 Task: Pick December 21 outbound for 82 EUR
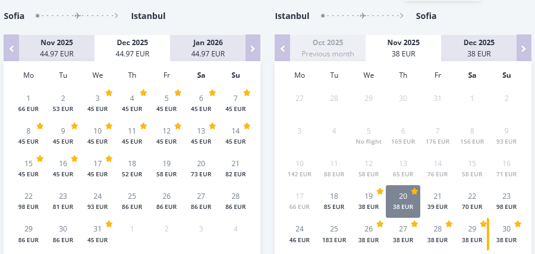point(235,168)
